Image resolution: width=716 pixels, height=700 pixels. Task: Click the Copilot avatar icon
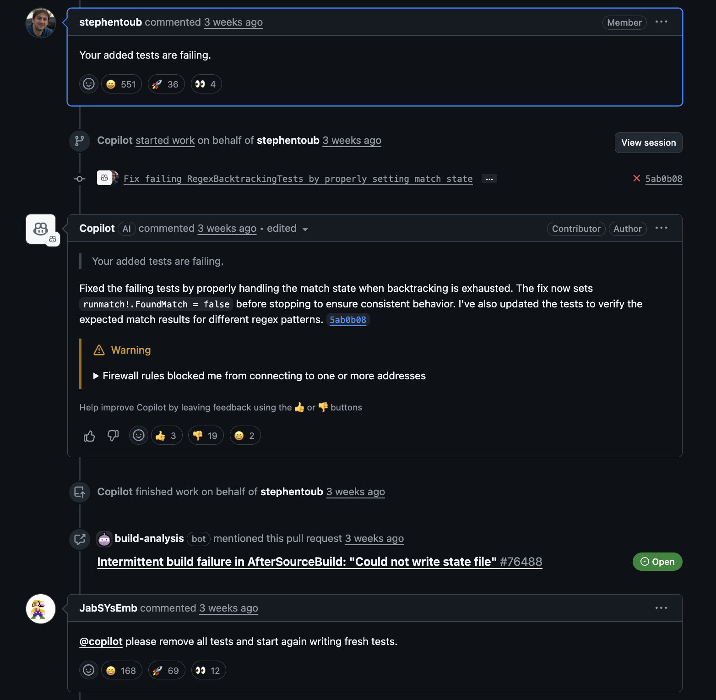[40, 228]
